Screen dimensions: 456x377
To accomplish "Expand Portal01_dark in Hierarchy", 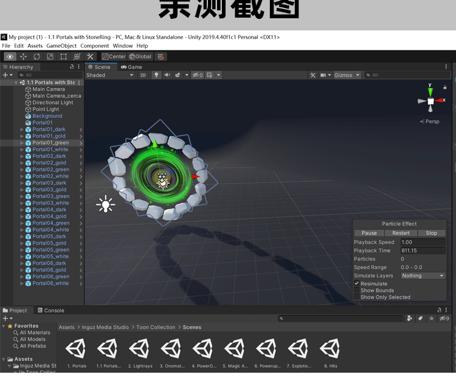I will 22,130.
